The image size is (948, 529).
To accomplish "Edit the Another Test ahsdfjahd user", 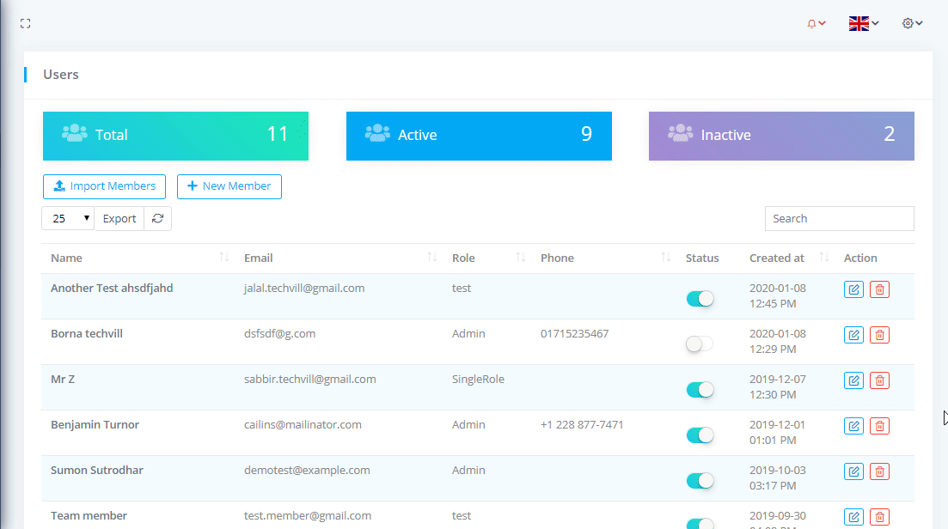I will pyautogui.click(x=853, y=289).
